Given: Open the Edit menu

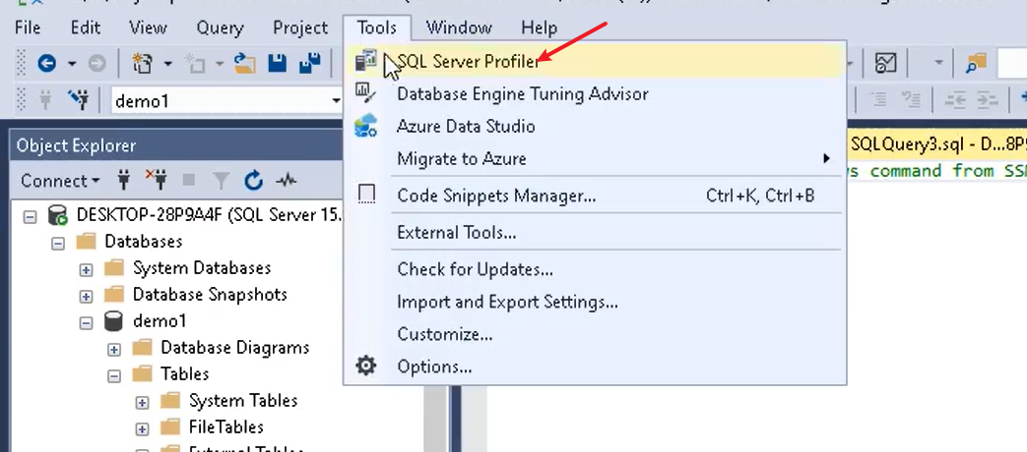Looking at the screenshot, I should 85,28.
